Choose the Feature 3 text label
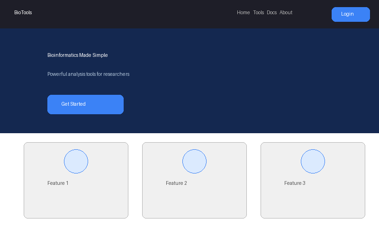379x237 pixels. tap(295, 183)
